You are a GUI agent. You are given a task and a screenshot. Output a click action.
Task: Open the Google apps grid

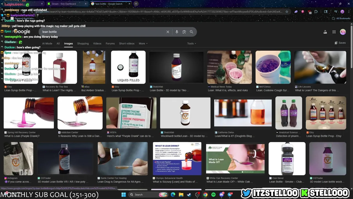point(334,32)
